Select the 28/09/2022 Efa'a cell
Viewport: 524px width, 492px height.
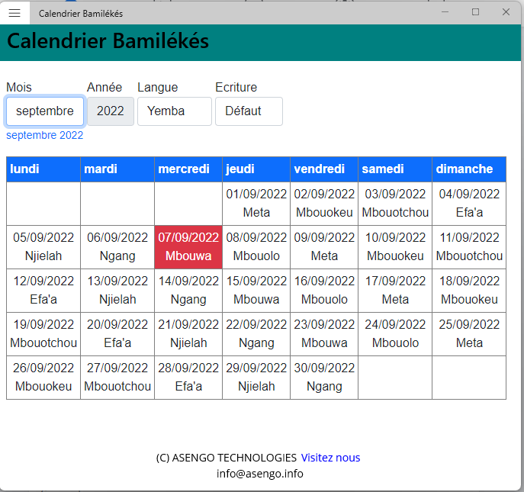188,378
